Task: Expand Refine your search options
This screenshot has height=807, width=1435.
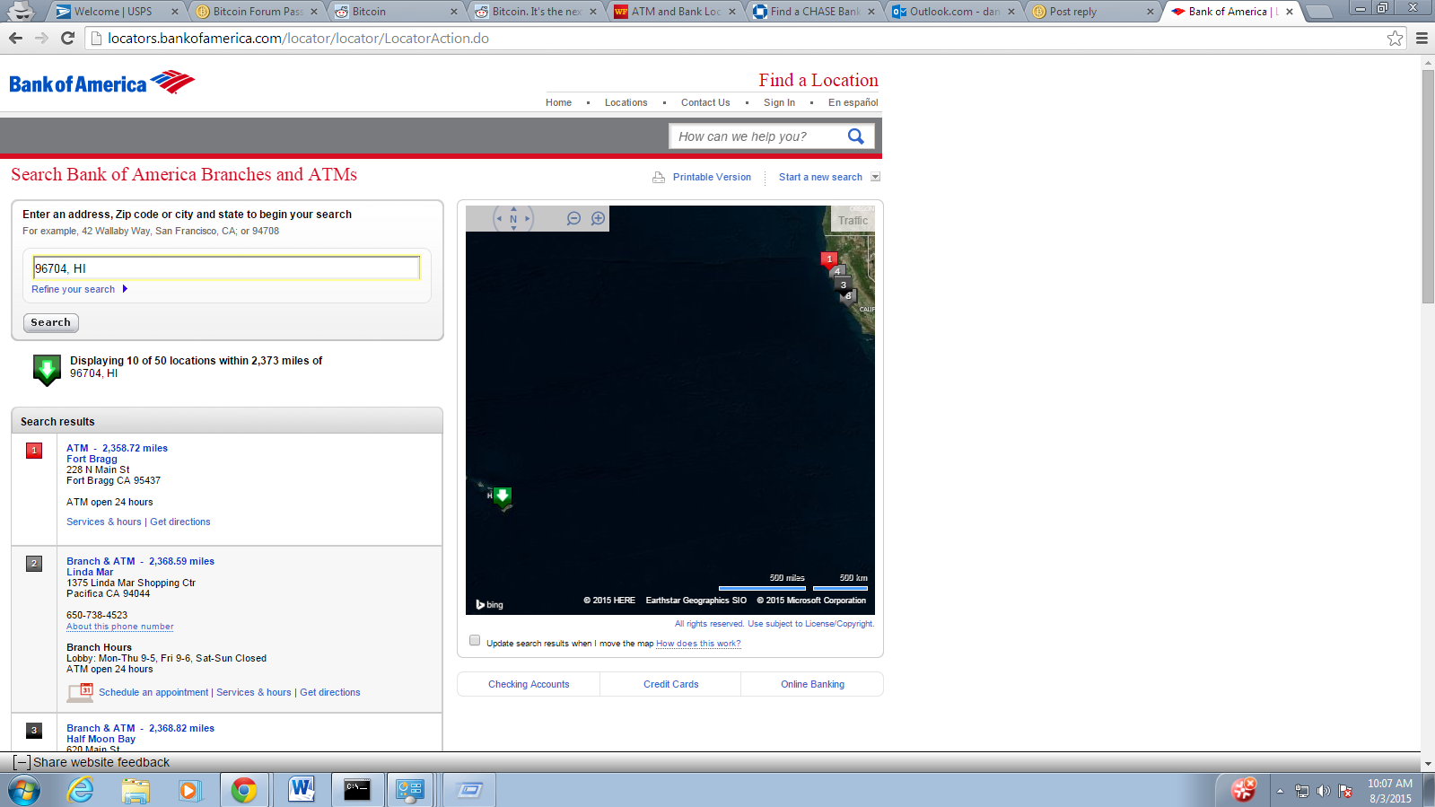Action: pyautogui.click(x=79, y=289)
